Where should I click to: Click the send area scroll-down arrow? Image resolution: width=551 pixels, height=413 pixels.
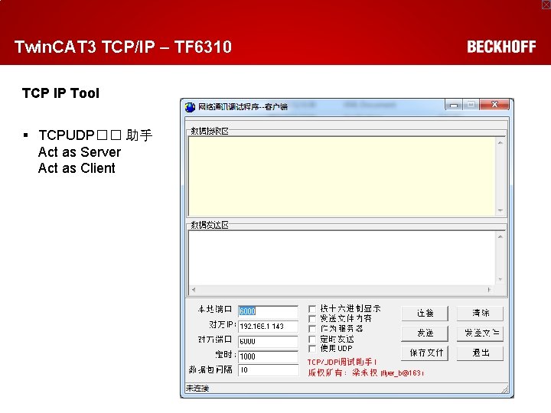[x=500, y=280]
